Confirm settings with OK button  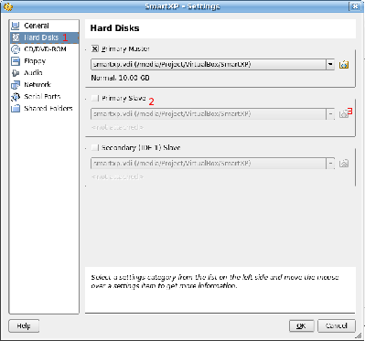click(x=301, y=326)
